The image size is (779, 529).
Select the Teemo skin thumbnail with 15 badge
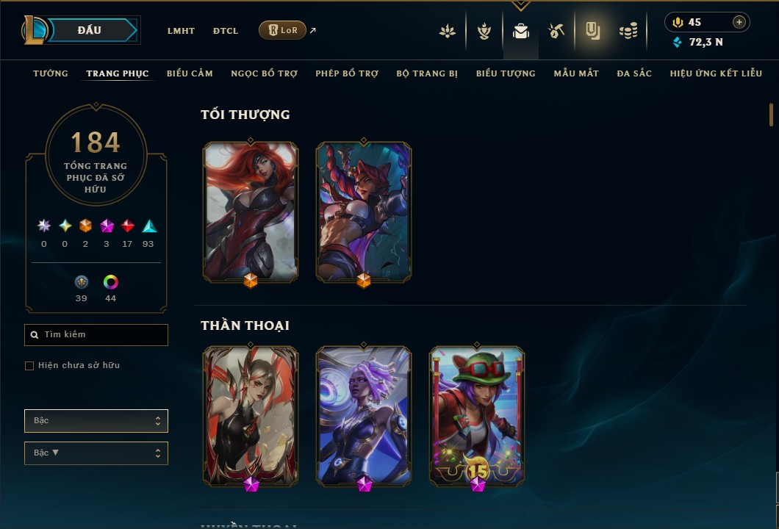click(x=477, y=417)
